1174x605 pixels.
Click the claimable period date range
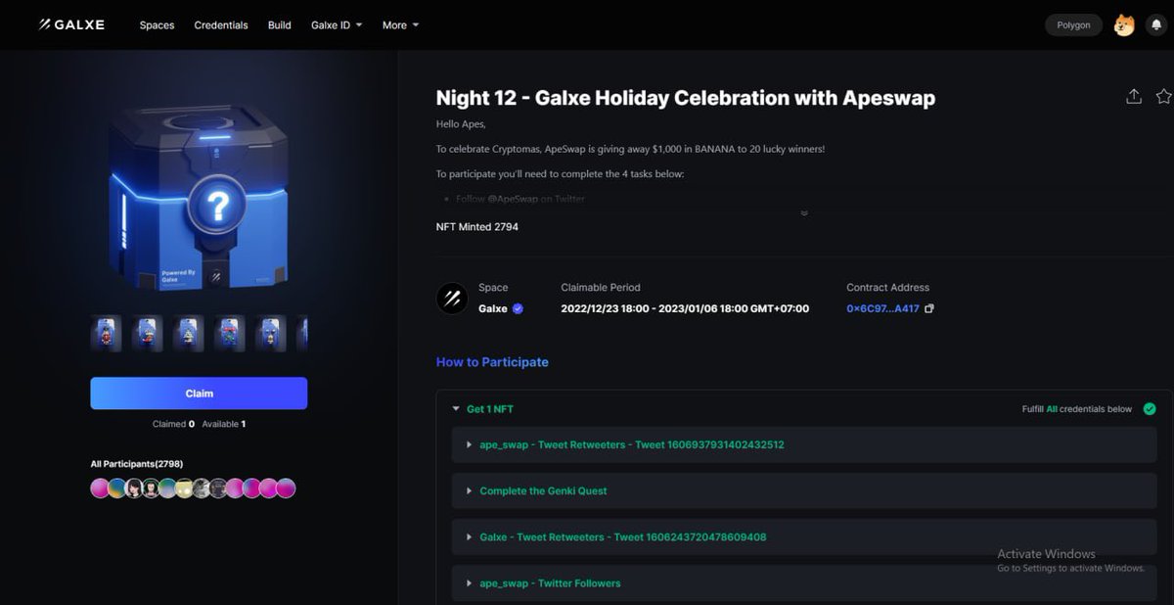pos(685,308)
